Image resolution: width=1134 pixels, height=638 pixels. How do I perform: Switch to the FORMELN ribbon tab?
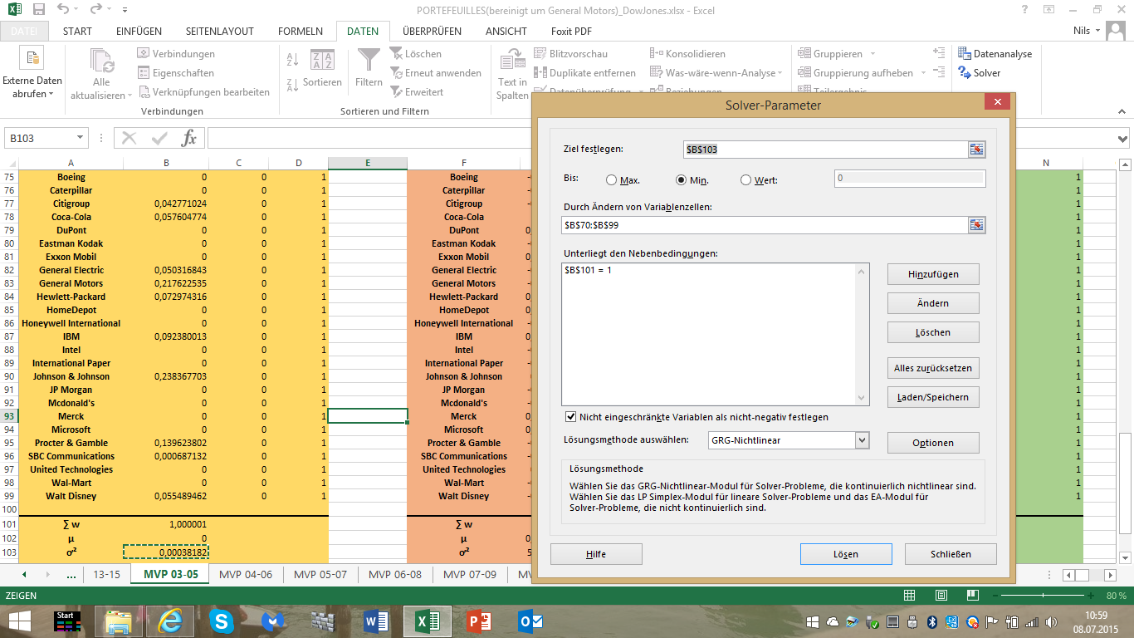[x=300, y=32]
